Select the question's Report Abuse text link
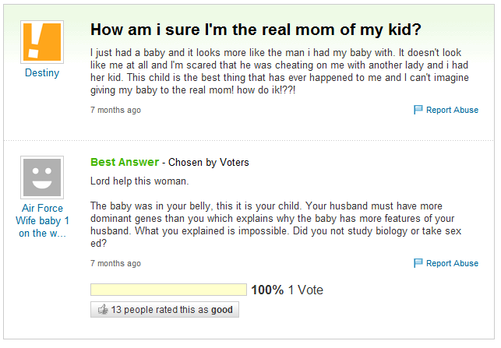 point(452,111)
